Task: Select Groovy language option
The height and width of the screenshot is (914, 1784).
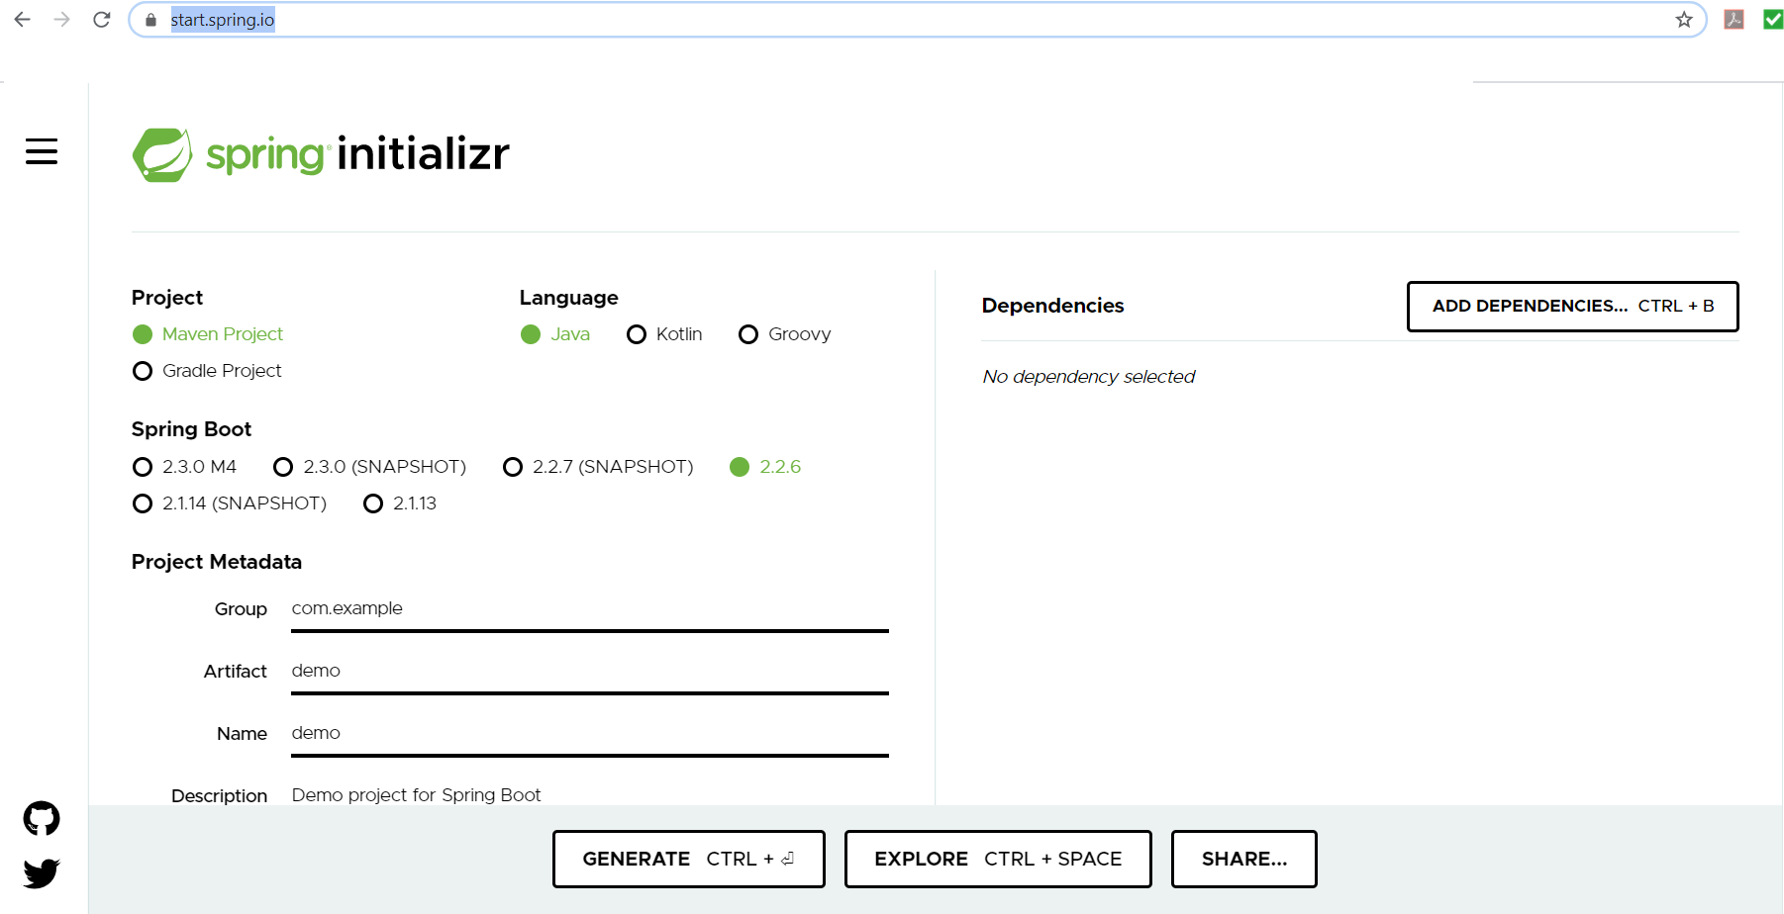Action: click(748, 334)
